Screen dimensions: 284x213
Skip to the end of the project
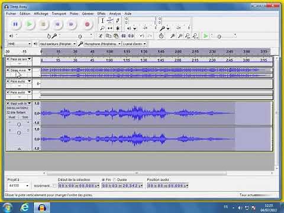tap(71, 24)
